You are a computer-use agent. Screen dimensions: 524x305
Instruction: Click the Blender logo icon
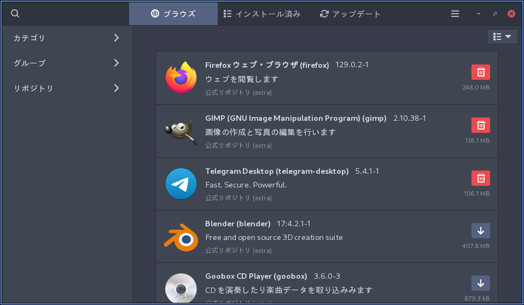(x=181, y=238)
